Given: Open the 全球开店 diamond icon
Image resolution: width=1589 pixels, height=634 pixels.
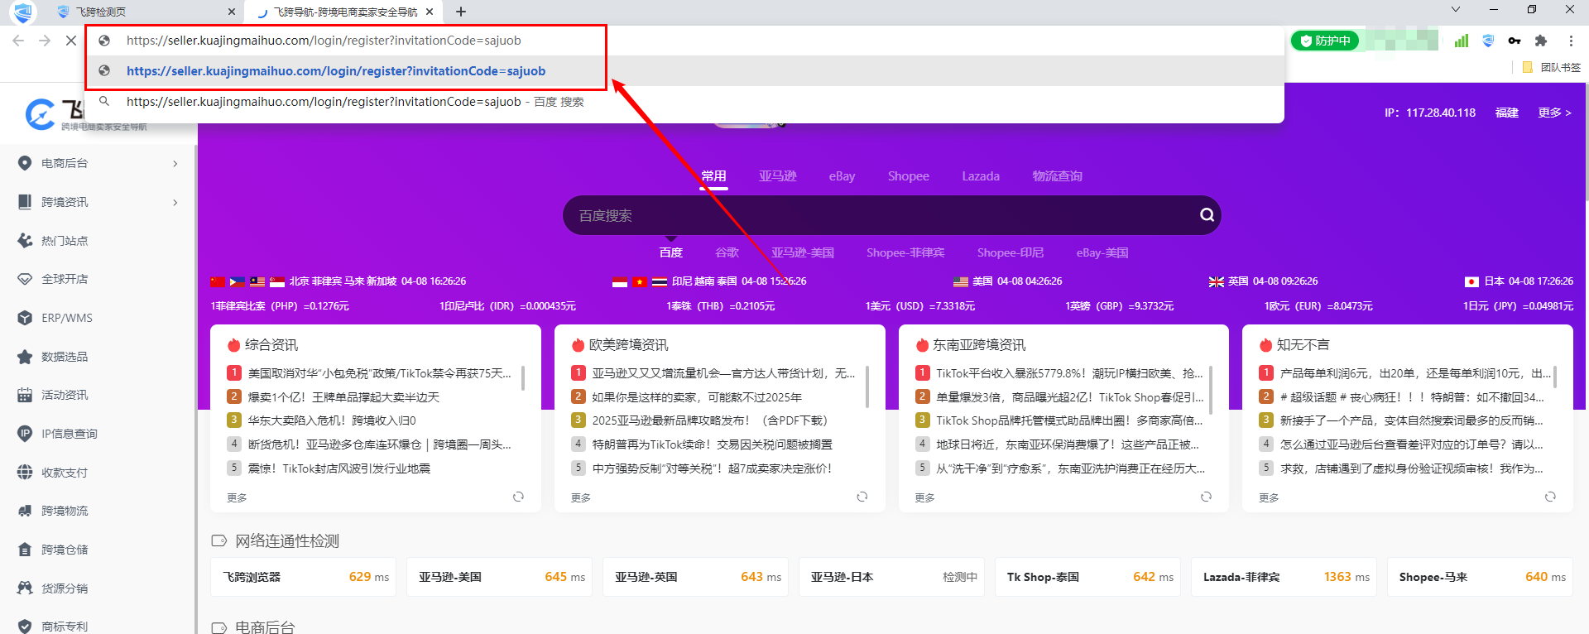Looking at the screenshot, I should (25, 279).
